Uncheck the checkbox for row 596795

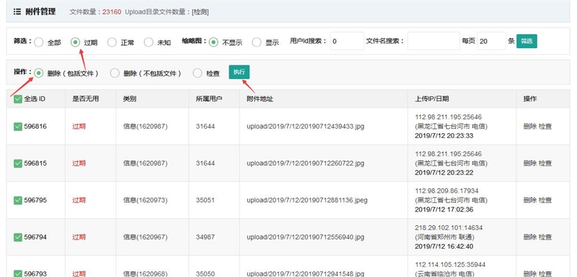point(17,200)
